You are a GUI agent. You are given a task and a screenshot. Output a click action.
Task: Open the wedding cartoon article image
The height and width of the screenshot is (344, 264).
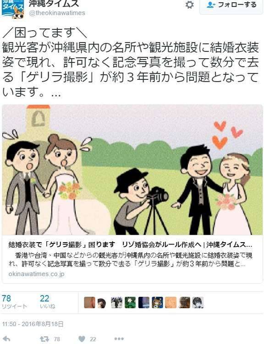[x=132, y=170]
